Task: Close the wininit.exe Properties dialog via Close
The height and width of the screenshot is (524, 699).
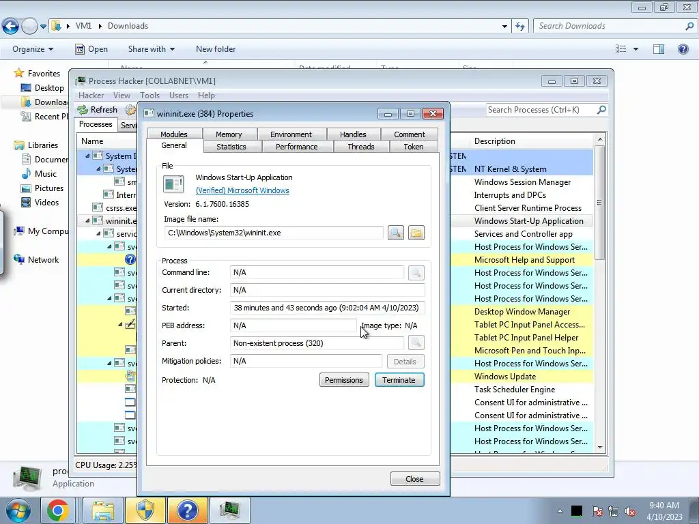Action: tap(414, 479)
